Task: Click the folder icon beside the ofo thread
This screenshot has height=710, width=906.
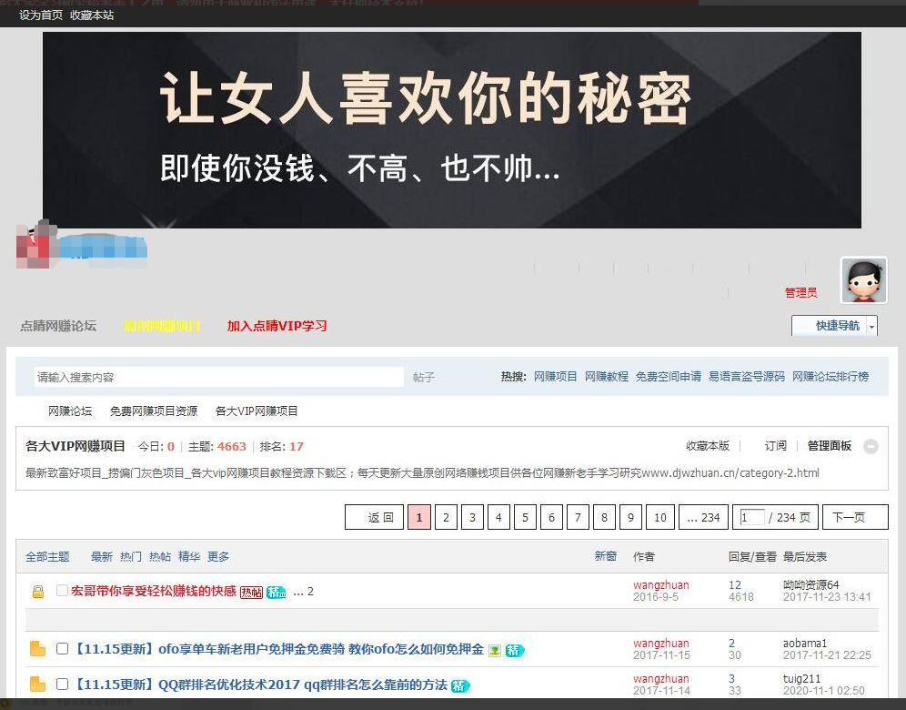Action: coord(37,649)
